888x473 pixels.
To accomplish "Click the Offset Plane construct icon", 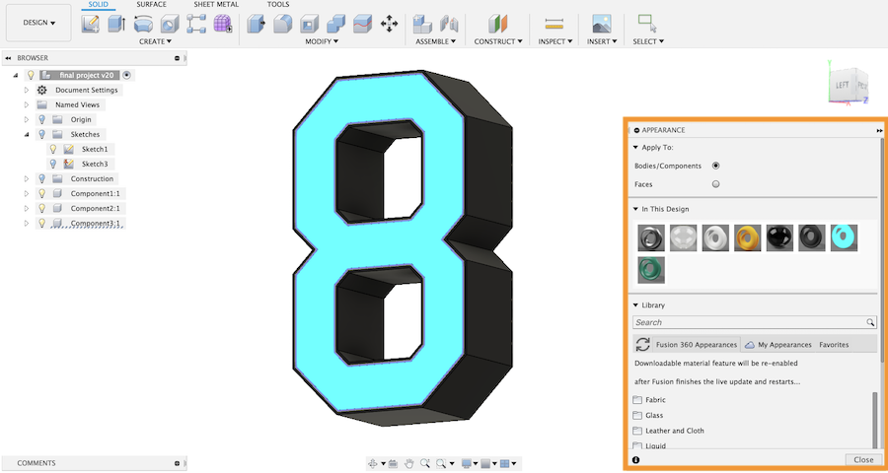I will click(x=498, y=24).
